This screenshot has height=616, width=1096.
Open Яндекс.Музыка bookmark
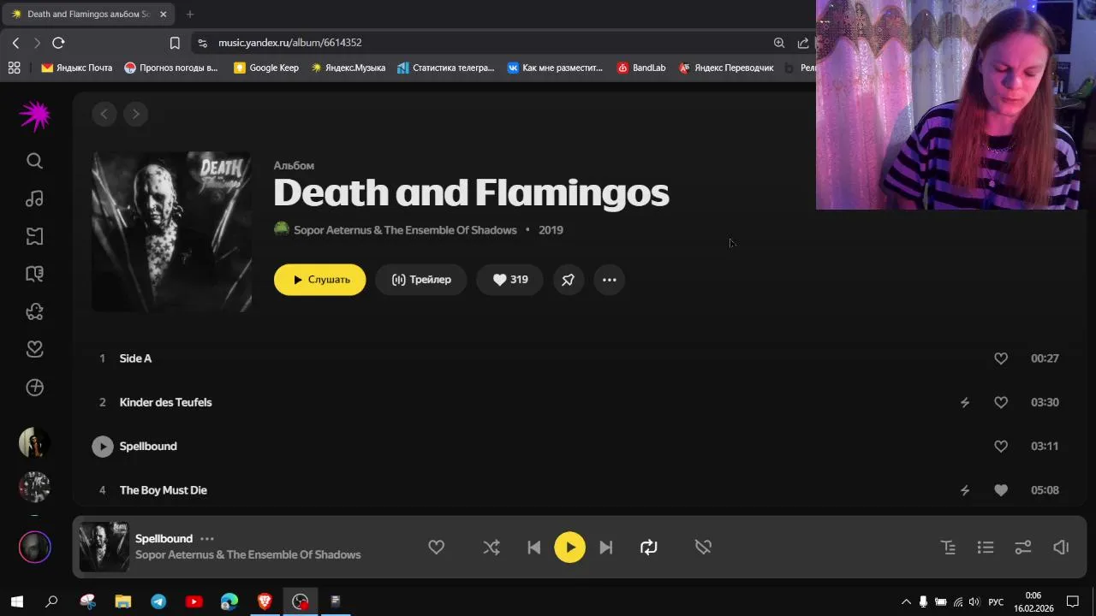[348, 68]
